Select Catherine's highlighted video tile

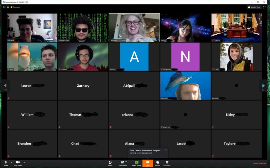tap(134, 28)
